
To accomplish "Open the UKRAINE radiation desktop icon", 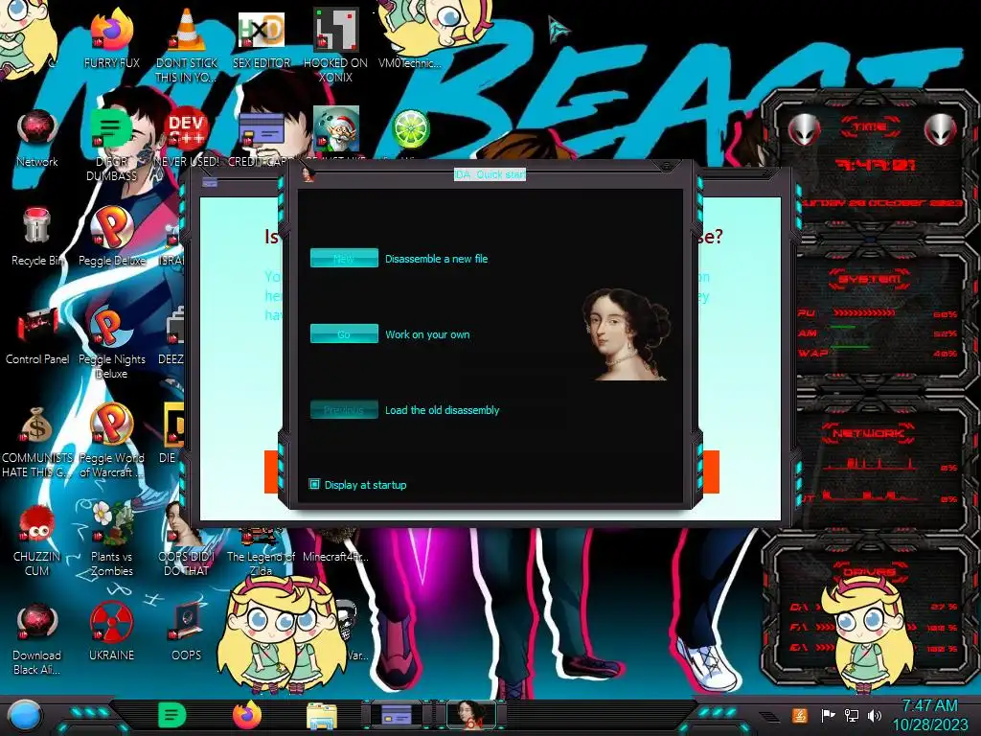I will pyautogui.click(x=111, y=622).
